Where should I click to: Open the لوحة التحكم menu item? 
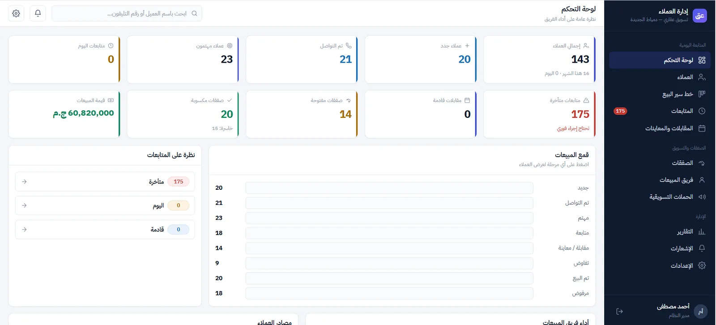tap(660, 60)
